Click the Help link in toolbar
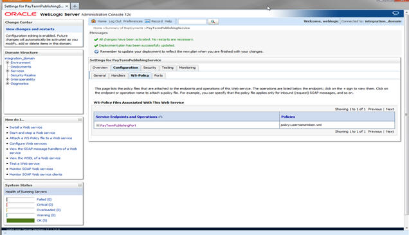The image size is (409, 235). (x=168, y=21)
